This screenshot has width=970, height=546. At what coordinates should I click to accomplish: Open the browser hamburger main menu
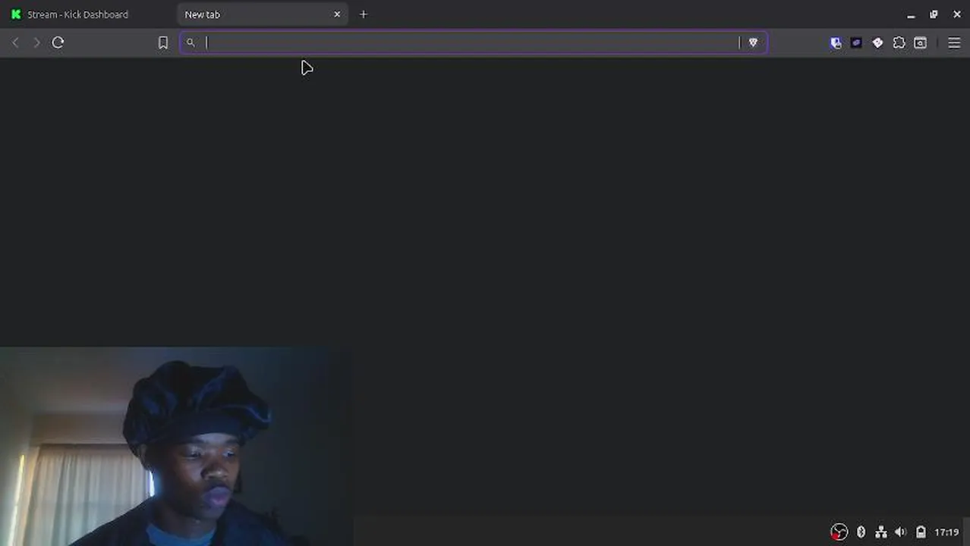tap(954, 43)
